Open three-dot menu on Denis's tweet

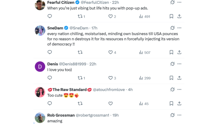179,64
